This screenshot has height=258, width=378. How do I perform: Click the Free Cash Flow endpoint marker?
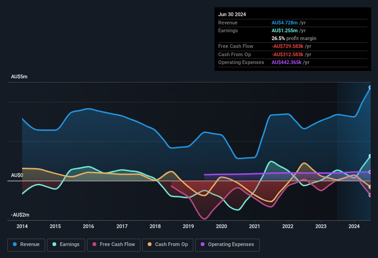370,195
